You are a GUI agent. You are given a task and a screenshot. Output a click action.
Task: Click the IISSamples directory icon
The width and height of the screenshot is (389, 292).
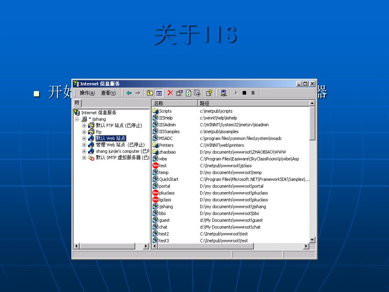click(155, 131)
